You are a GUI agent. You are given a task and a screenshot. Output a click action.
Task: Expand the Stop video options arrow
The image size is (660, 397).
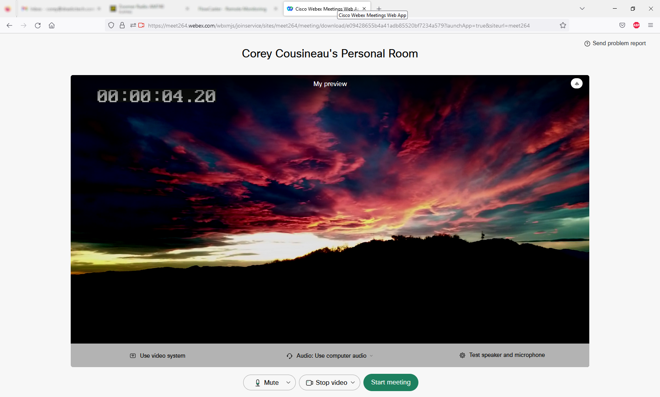pyautogui.click(x=353, y=382)
